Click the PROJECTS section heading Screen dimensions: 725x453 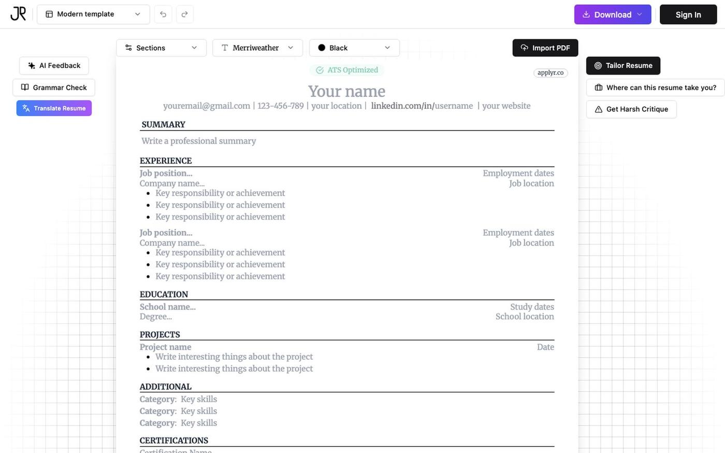pyautogui.click(x=160, y=334)
